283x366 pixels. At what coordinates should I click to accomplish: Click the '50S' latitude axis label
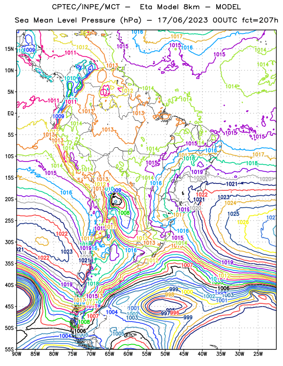pos(10,328)
